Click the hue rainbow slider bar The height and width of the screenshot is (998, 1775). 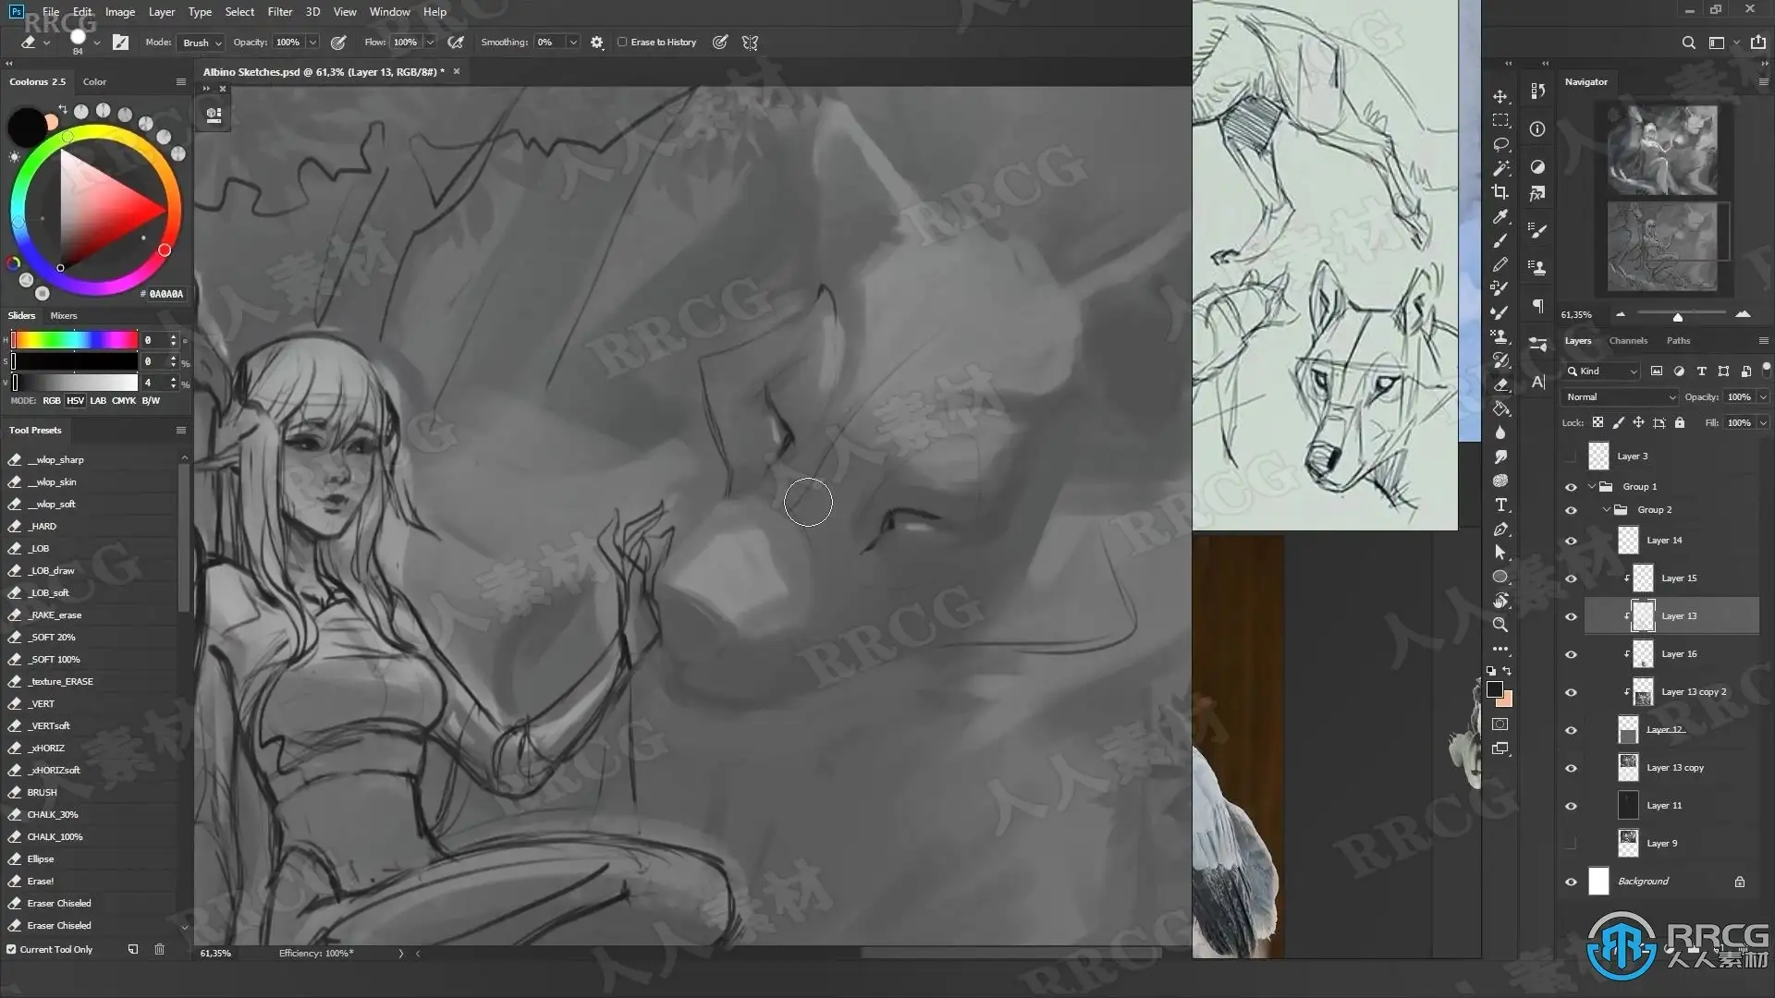click(x=74, y=340)
